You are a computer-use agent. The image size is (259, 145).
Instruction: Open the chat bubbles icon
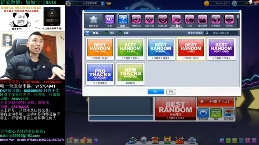tap(234, 140)
